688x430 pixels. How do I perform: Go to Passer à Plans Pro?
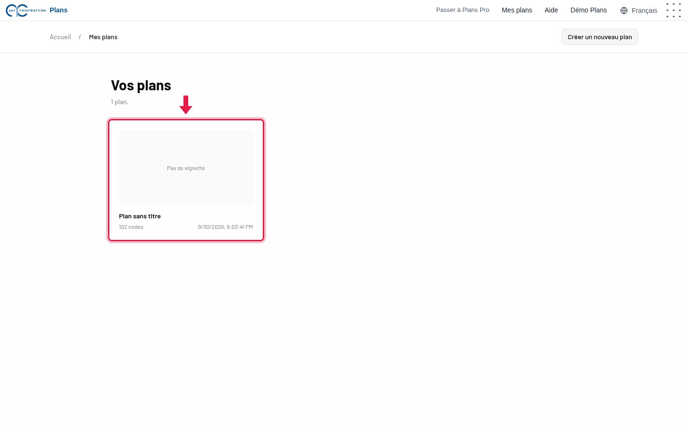[462, 10]
